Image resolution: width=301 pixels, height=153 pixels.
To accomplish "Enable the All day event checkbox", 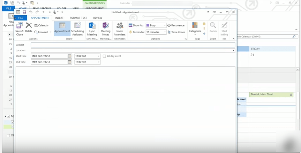I will coord(104,56).
